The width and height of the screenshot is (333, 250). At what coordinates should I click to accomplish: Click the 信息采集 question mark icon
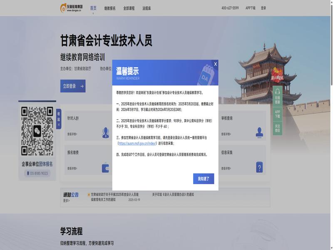coord(259,167)
